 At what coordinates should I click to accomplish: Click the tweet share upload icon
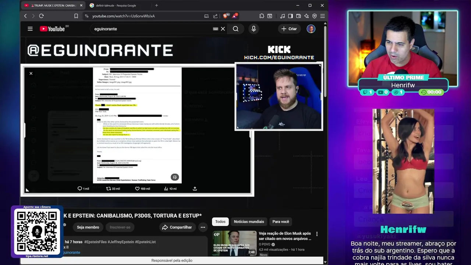195,188
